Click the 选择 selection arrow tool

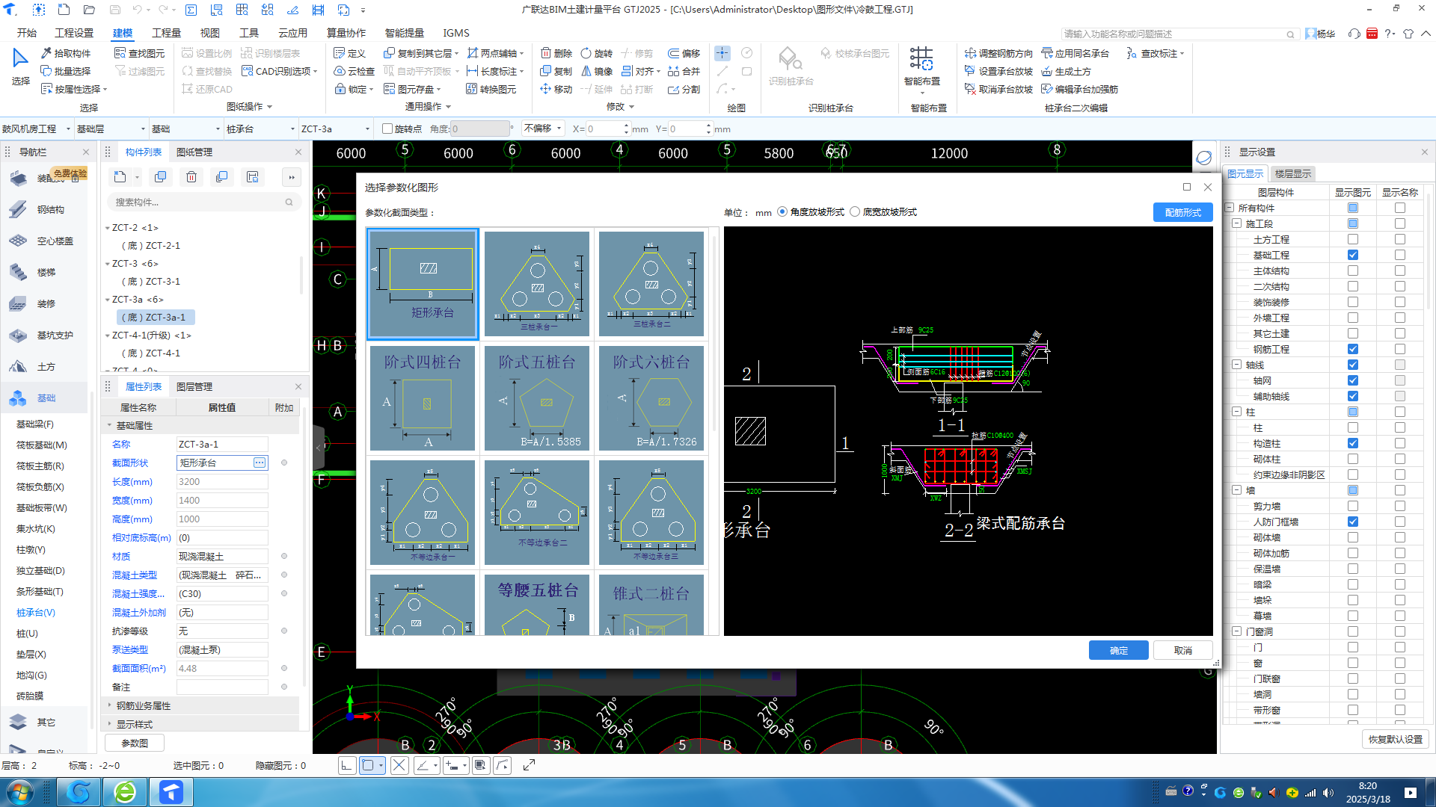20,66
